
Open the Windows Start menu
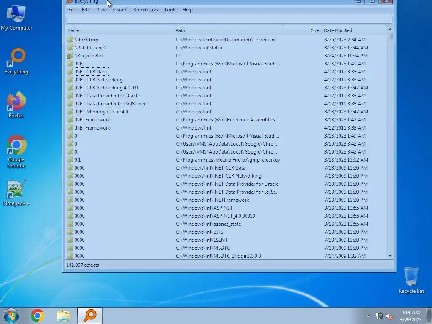coord(11,316)
